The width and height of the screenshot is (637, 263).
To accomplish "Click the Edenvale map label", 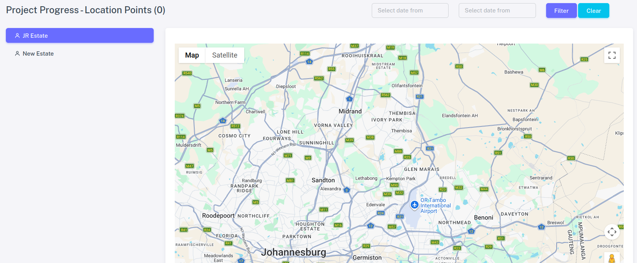I will click(x=376, y=205).
